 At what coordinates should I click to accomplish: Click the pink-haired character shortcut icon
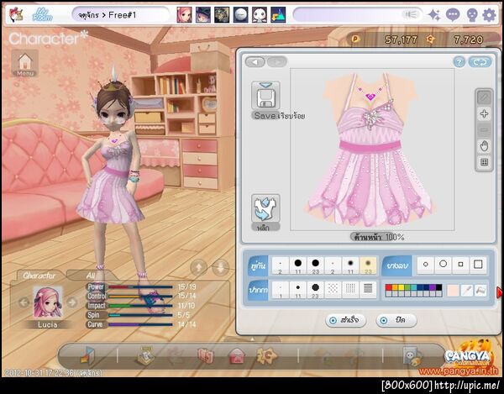click(184, 15)
